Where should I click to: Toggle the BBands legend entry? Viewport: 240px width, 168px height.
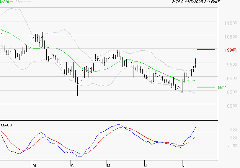21,2
